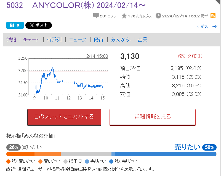221x176 pixels.
Task: Click the change value -65(-2.03%)
Action: tap(189, 56)
